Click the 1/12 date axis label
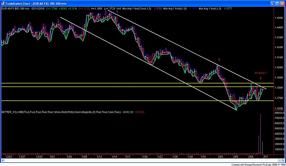 (x=99, y=157)
